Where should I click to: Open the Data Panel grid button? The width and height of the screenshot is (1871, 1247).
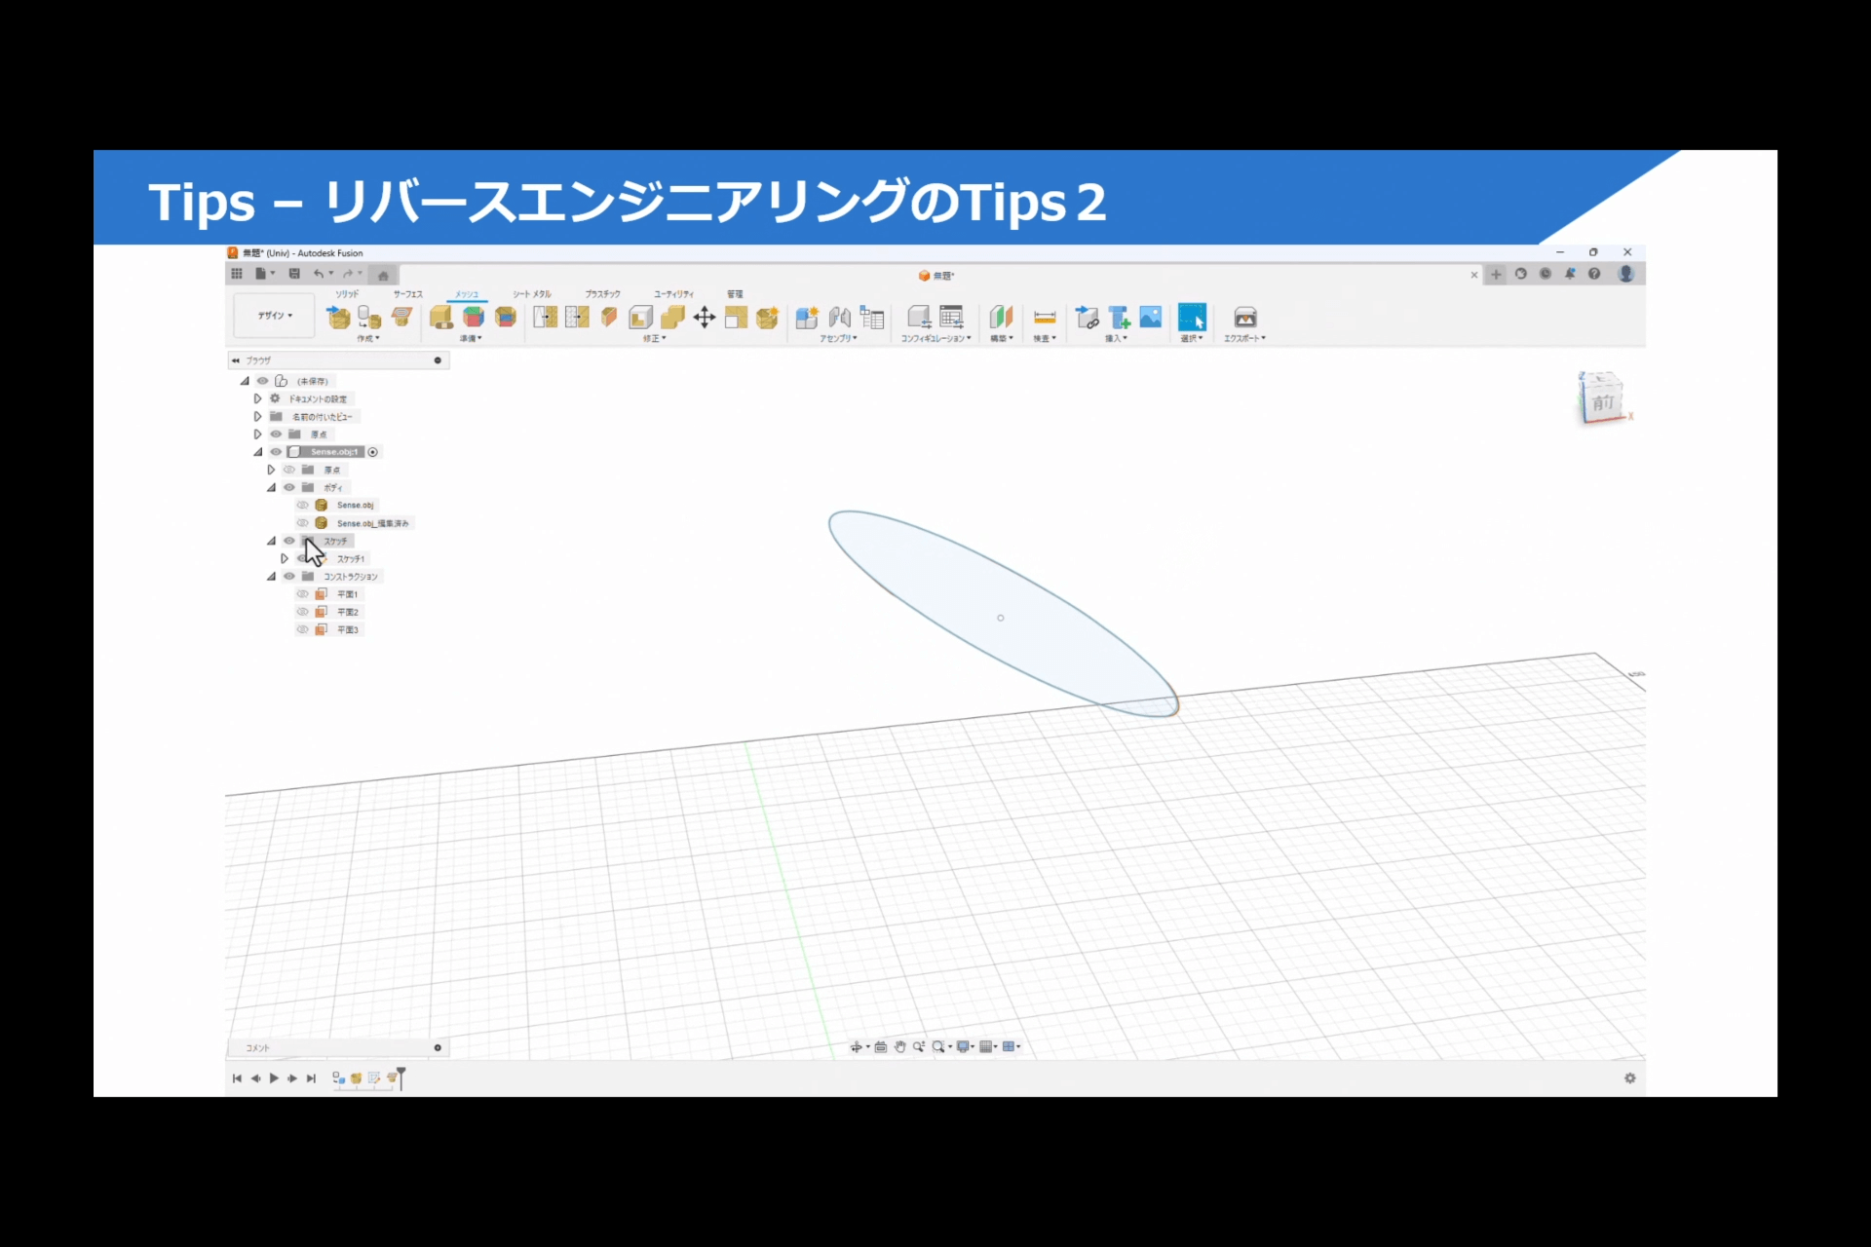click(x=237, y=274)
